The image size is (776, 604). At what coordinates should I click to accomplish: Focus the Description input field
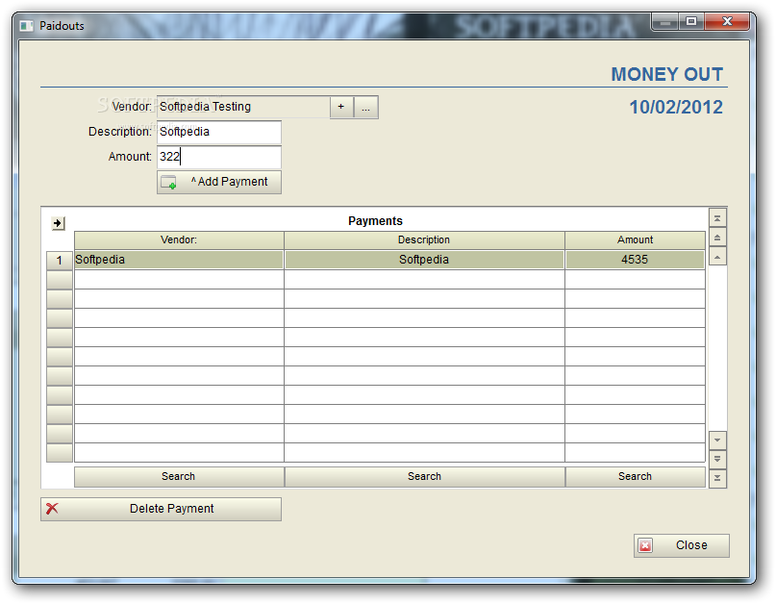(218, 132)
